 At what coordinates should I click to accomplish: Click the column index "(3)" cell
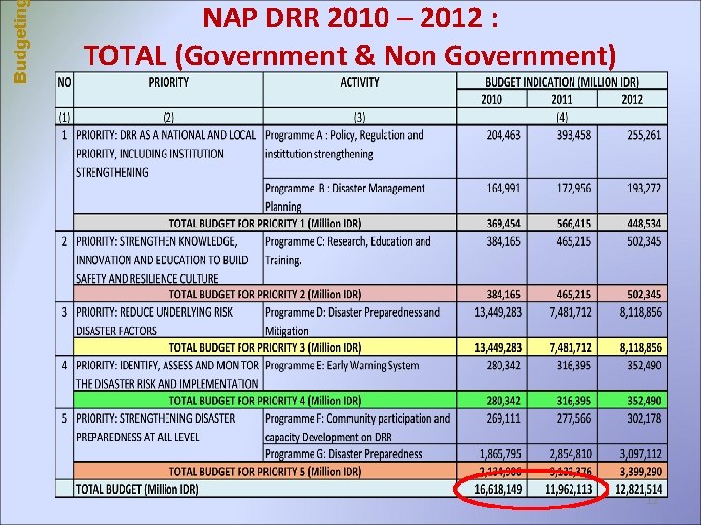[359, 117]
